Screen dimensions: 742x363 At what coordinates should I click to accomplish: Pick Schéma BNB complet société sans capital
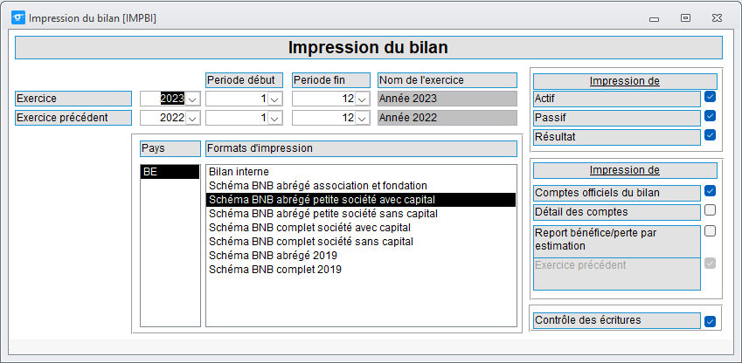[311, 242]
